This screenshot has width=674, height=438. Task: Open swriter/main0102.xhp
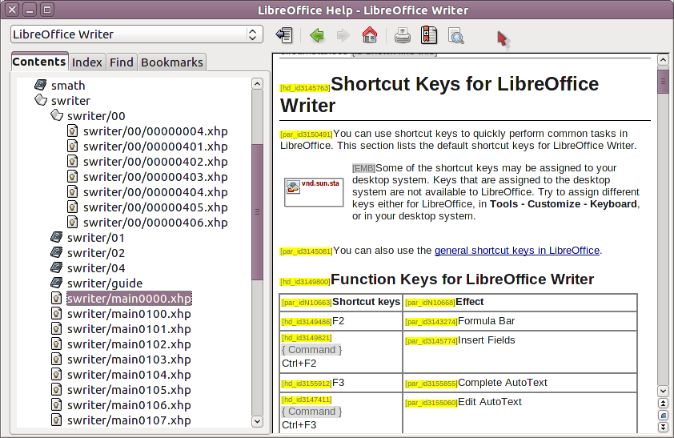[129, 344]
